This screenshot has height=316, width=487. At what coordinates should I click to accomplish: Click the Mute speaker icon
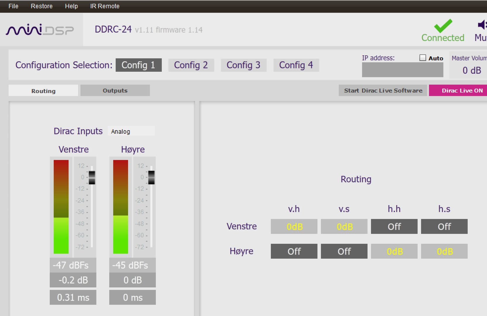[482, 25]
